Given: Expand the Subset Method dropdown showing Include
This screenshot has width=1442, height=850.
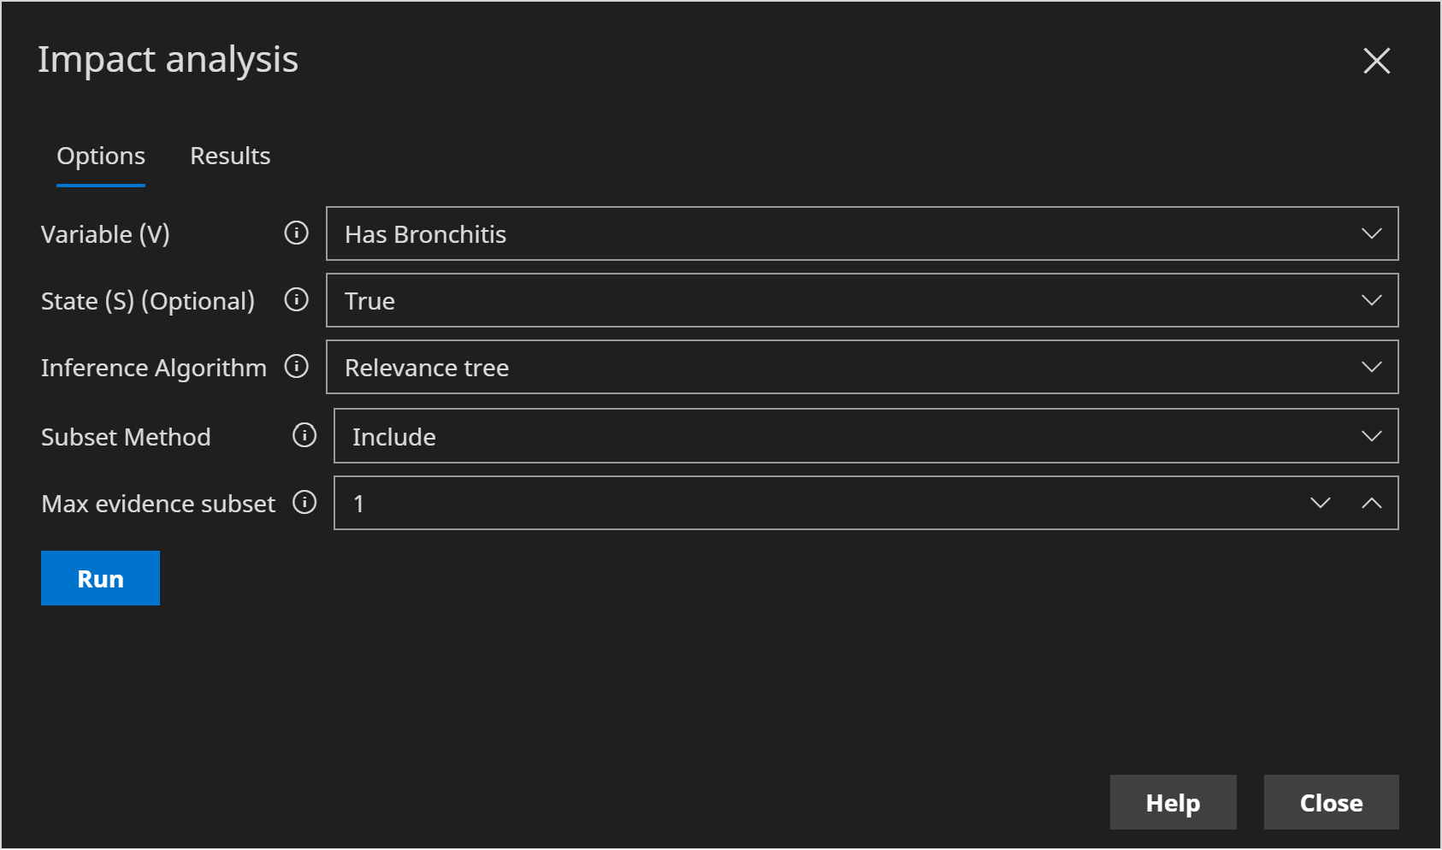Looking at the screenshot, I should (x=865, y=436).
